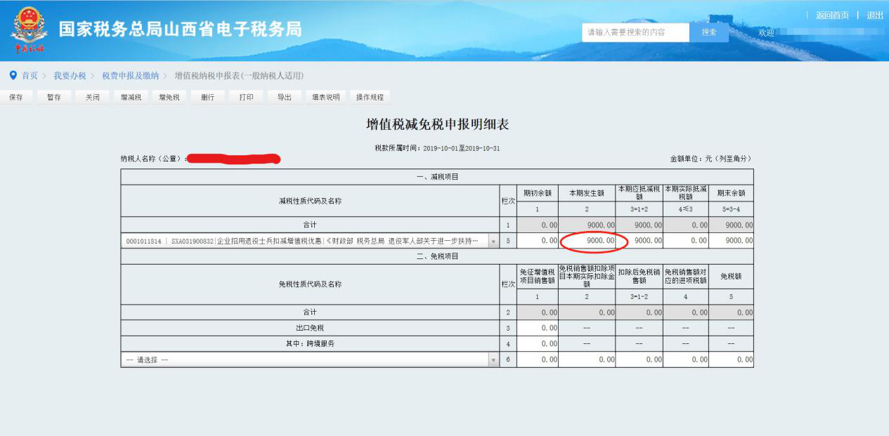Viewport: 889px width, 436px height.
Task: Click the 退出 logout link
Action: point(875,15)
